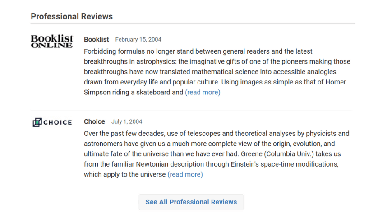Click the word ONLINE in Booklist logo
This screenshot has width=378, height=223.
[51, 45]
